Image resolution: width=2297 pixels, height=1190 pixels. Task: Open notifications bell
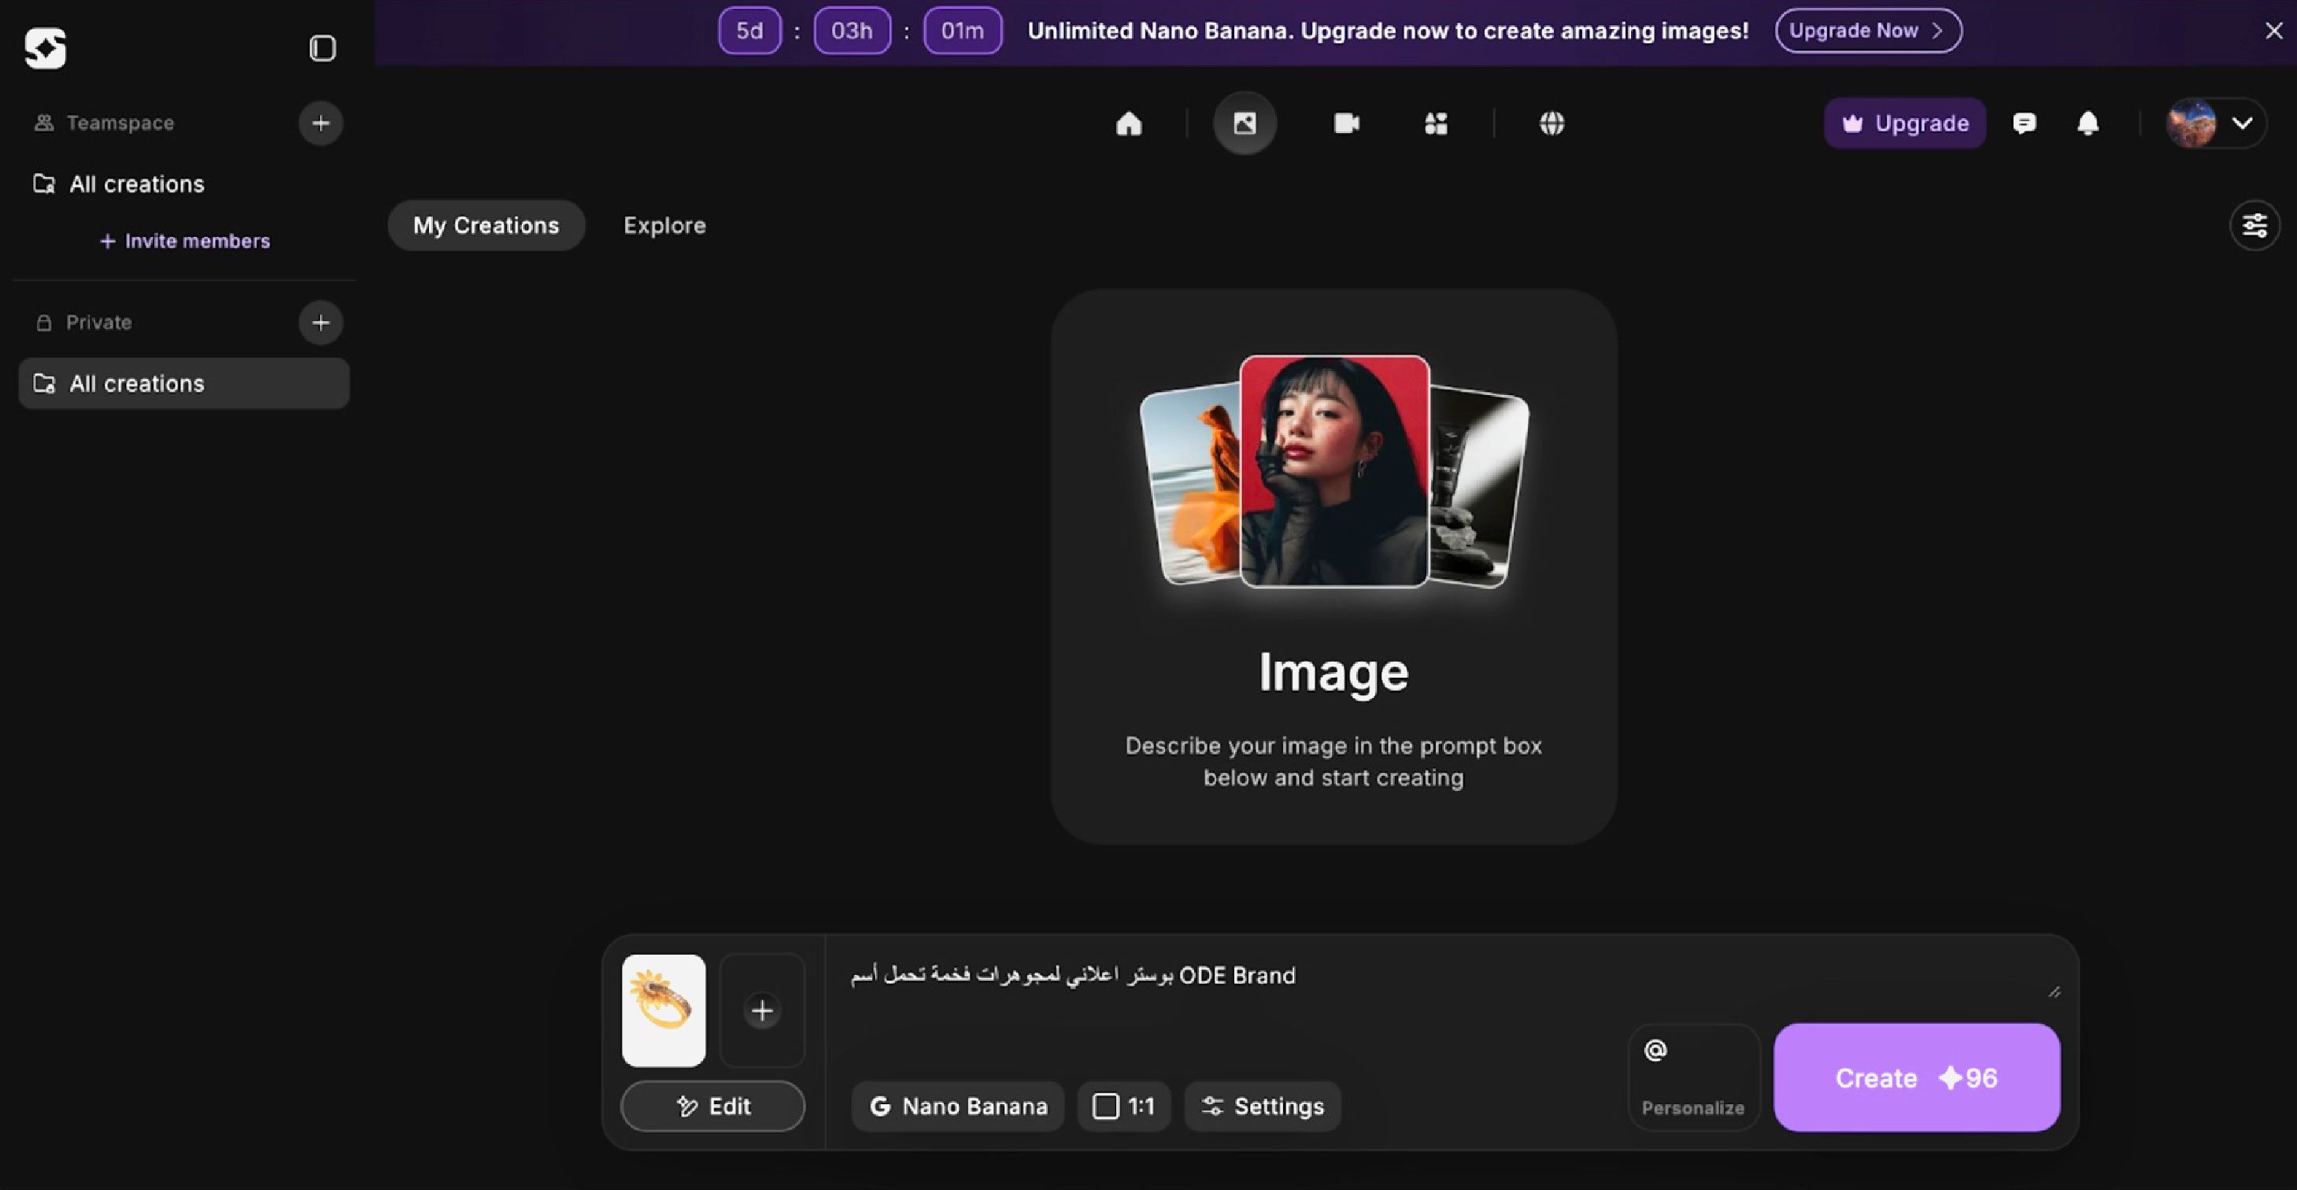pyautogui.click(x=2088, y=123)
